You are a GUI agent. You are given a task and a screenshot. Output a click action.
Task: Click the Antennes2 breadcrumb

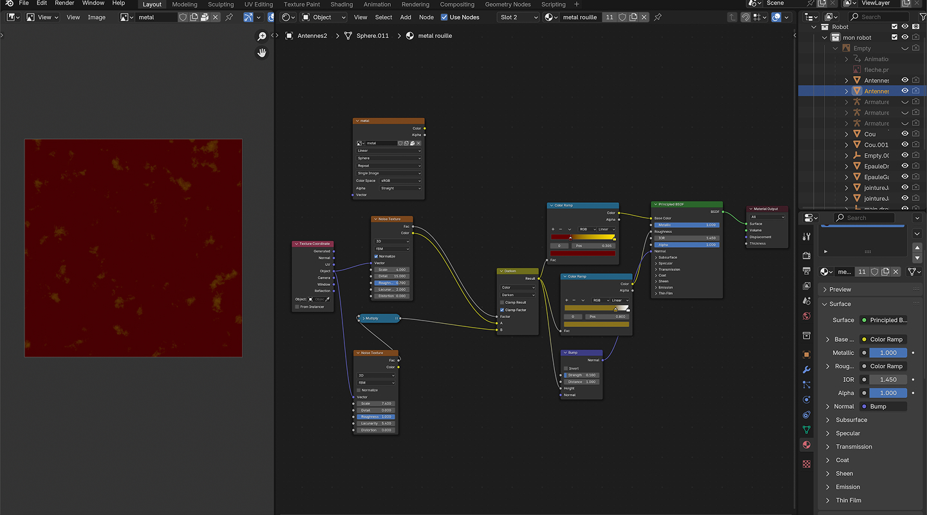[312, 36]
